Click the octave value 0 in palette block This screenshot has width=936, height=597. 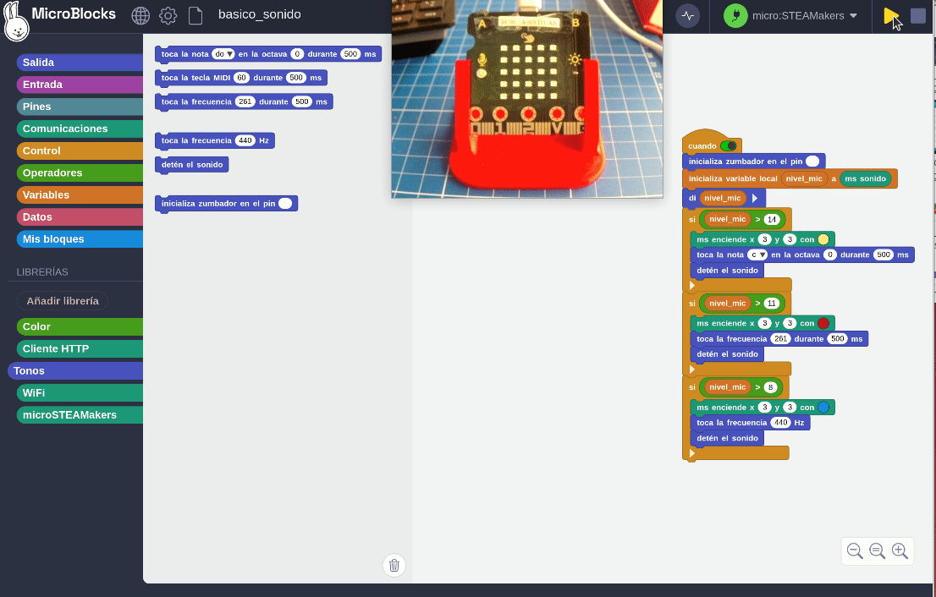297,53
